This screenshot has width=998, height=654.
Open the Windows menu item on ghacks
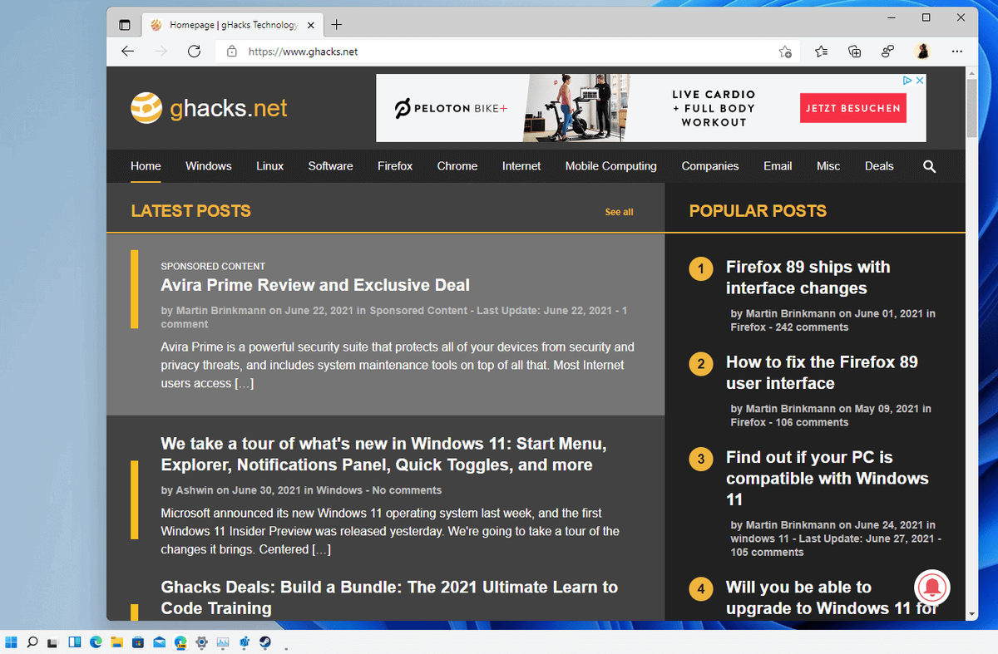209,166
